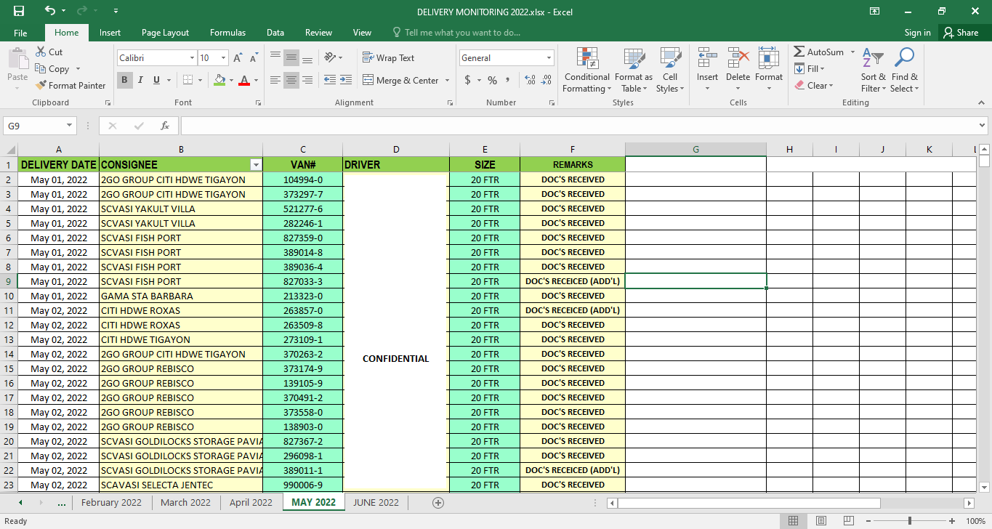Viewport: 992px width, 529px height.
Task: Open the font name dropdown
Action: (192, 57)
